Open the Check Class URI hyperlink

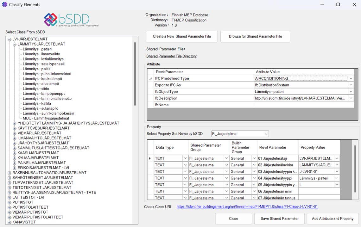point(247,206)
